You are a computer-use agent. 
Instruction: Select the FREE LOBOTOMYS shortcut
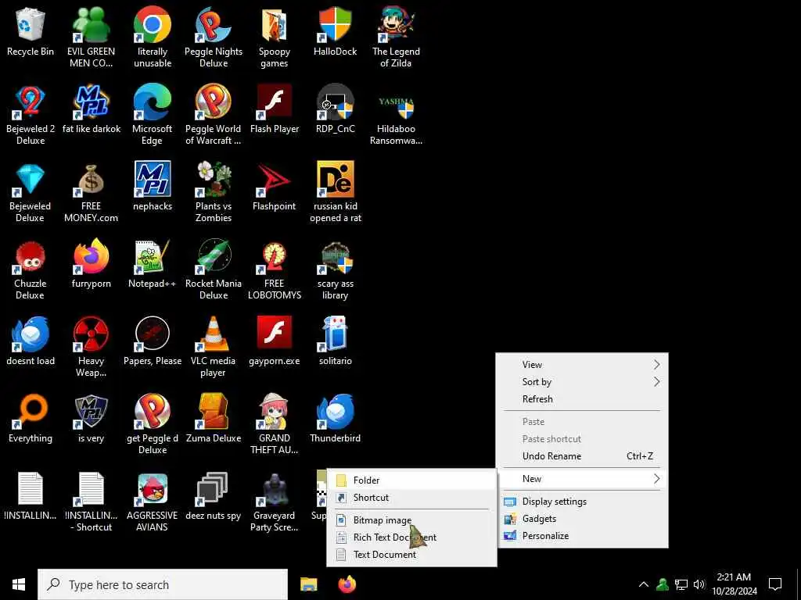(275, 270)
